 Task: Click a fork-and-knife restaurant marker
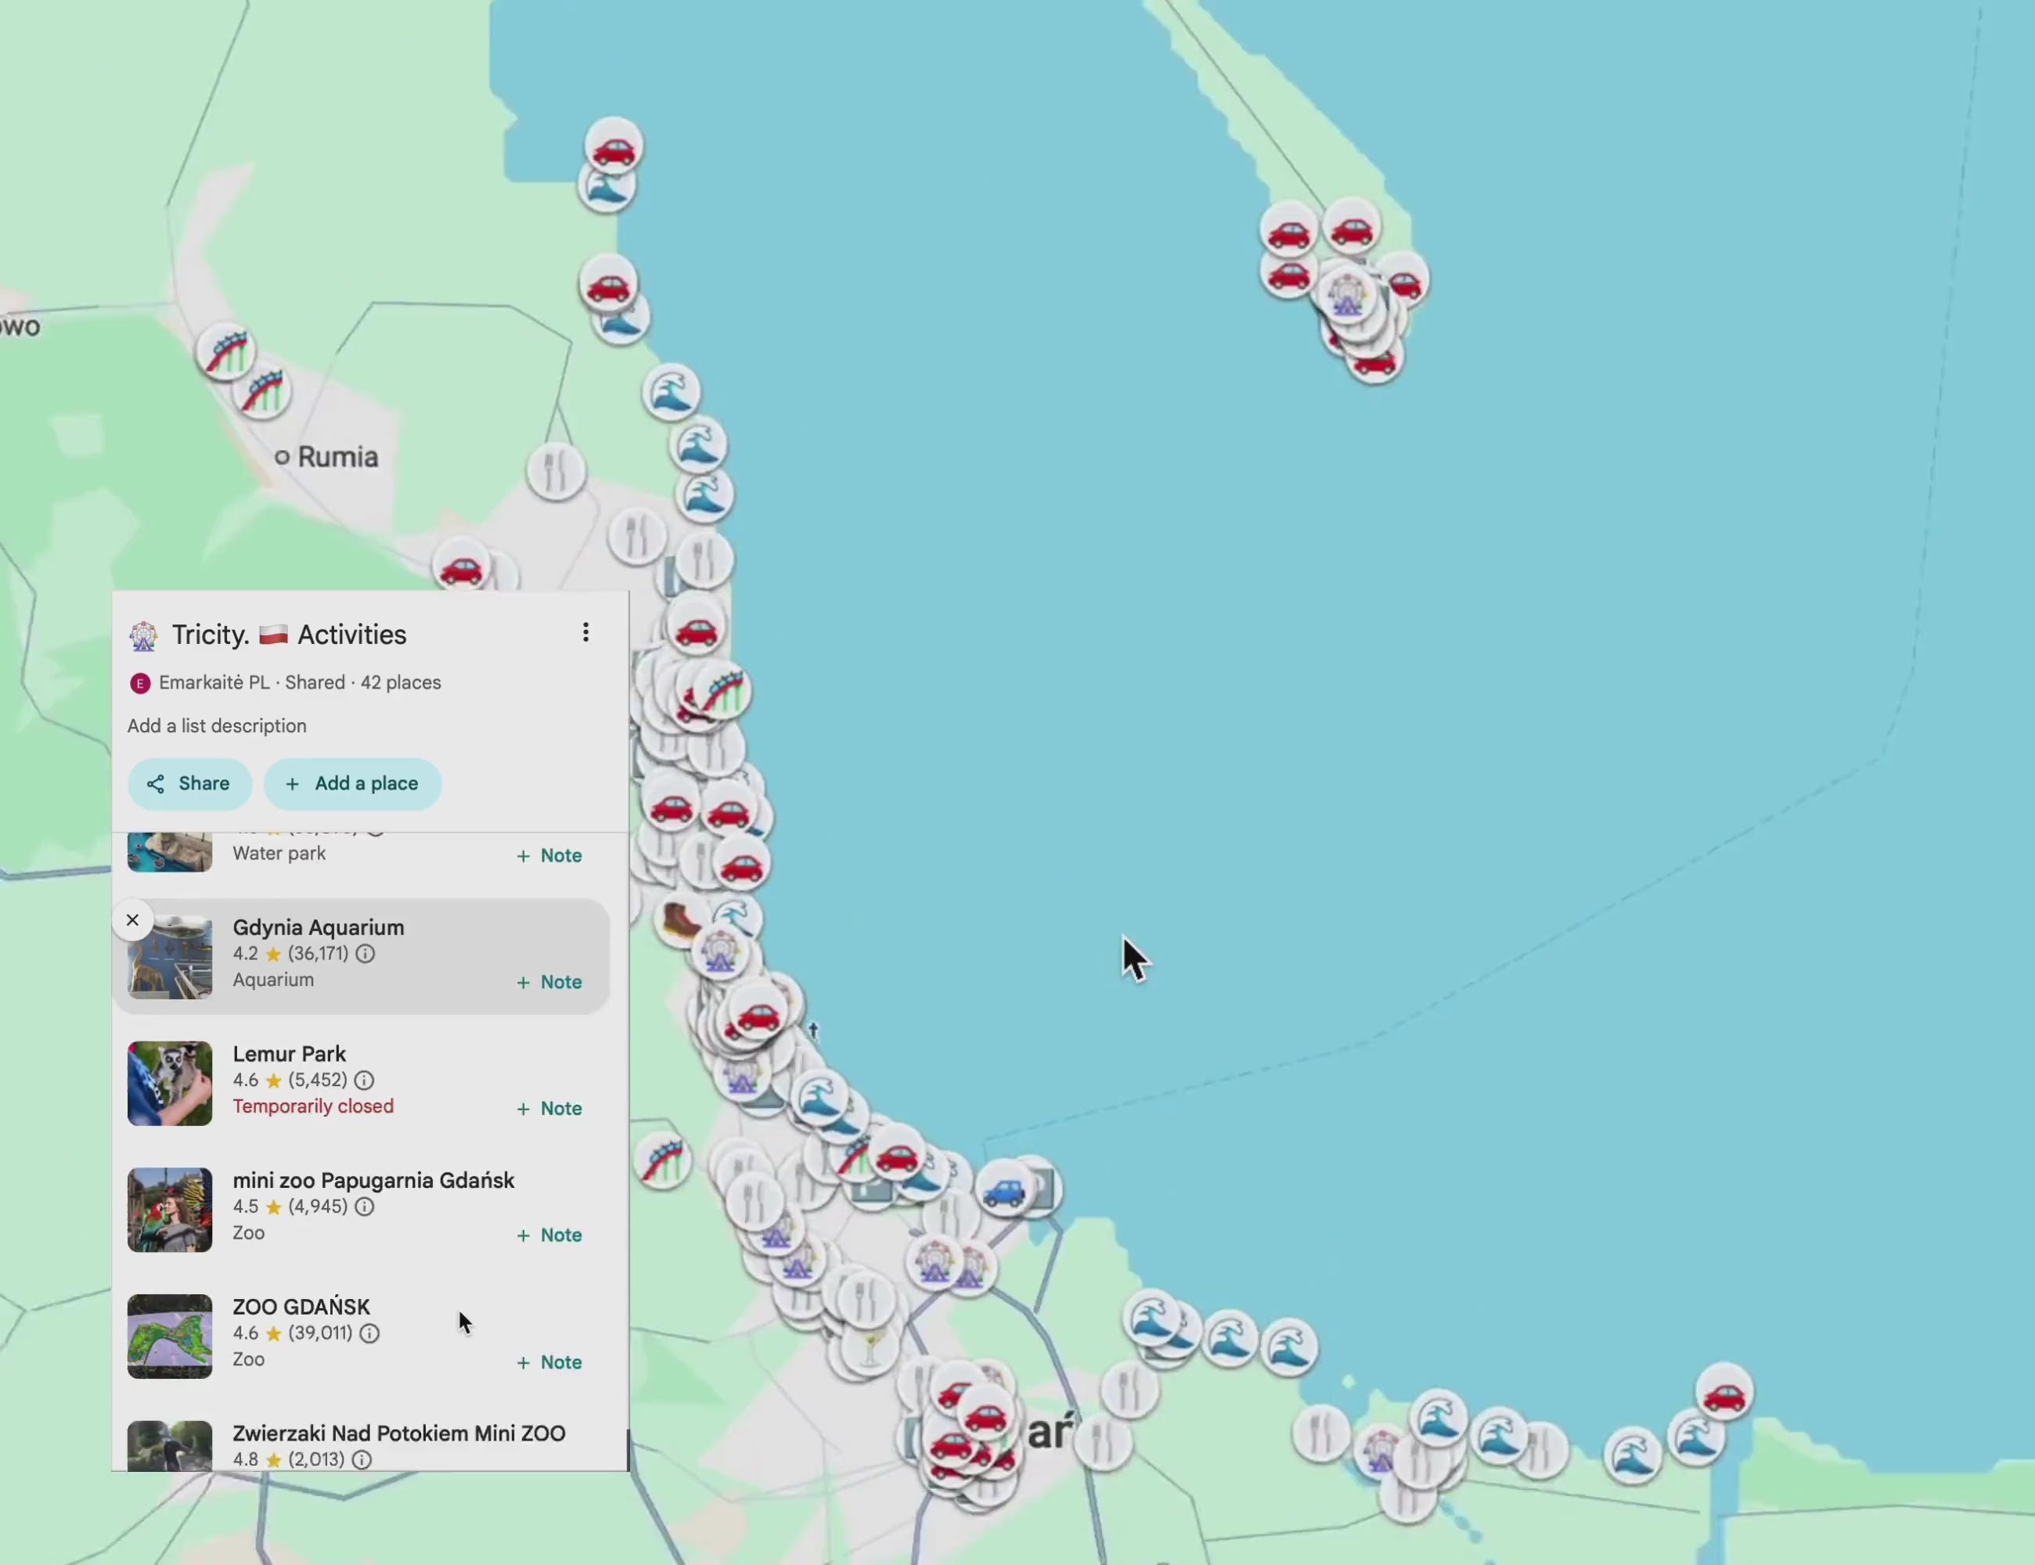556,473
